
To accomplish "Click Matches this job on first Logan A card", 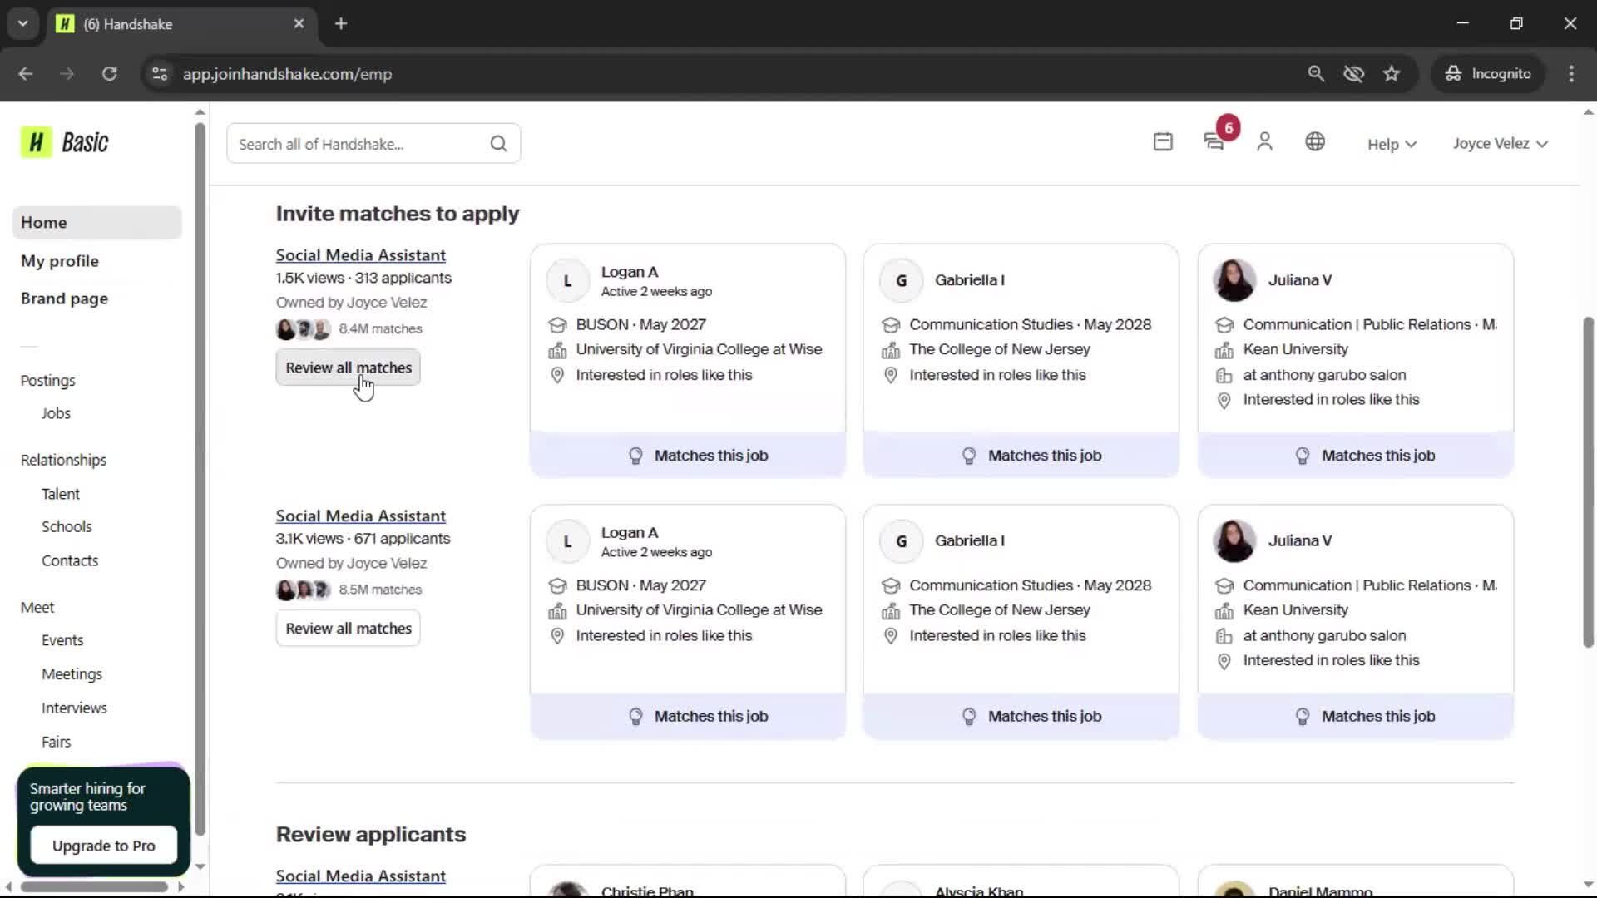I will [x=688, y=456].
